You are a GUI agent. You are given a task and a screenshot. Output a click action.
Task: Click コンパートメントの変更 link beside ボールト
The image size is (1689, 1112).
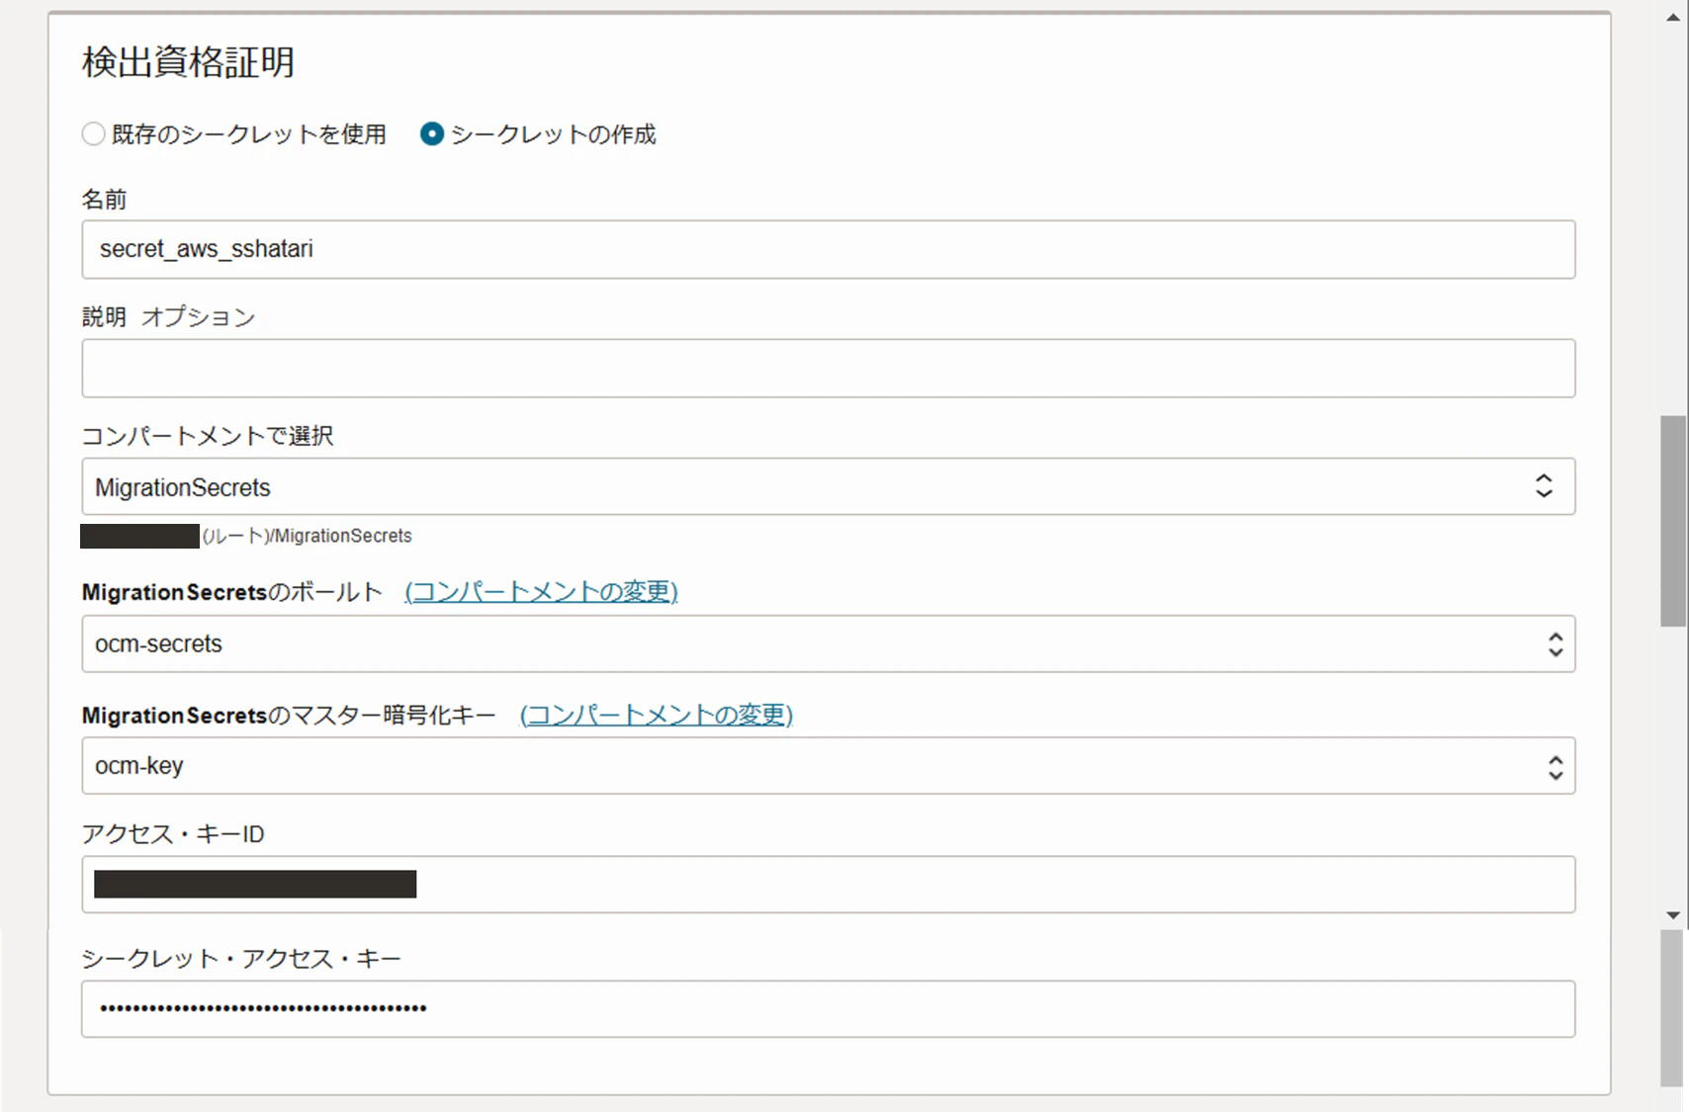(541, 592)
